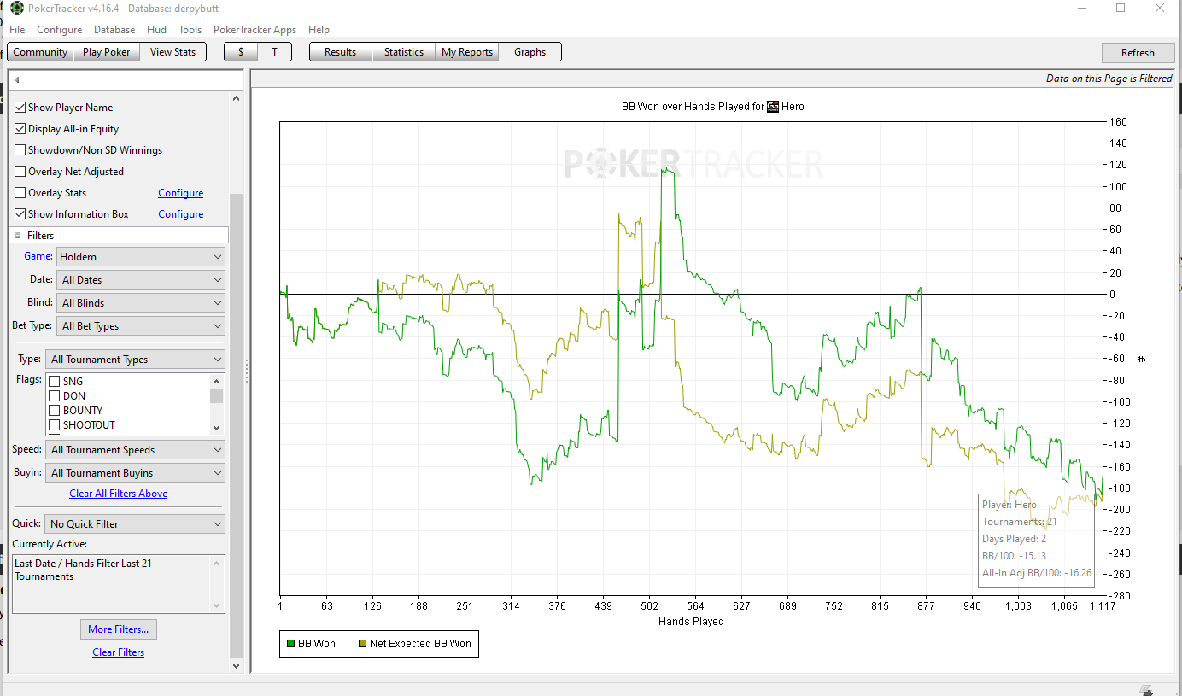Open the File menu
This screenshot has width=1182, height=696.
point(17,30)
